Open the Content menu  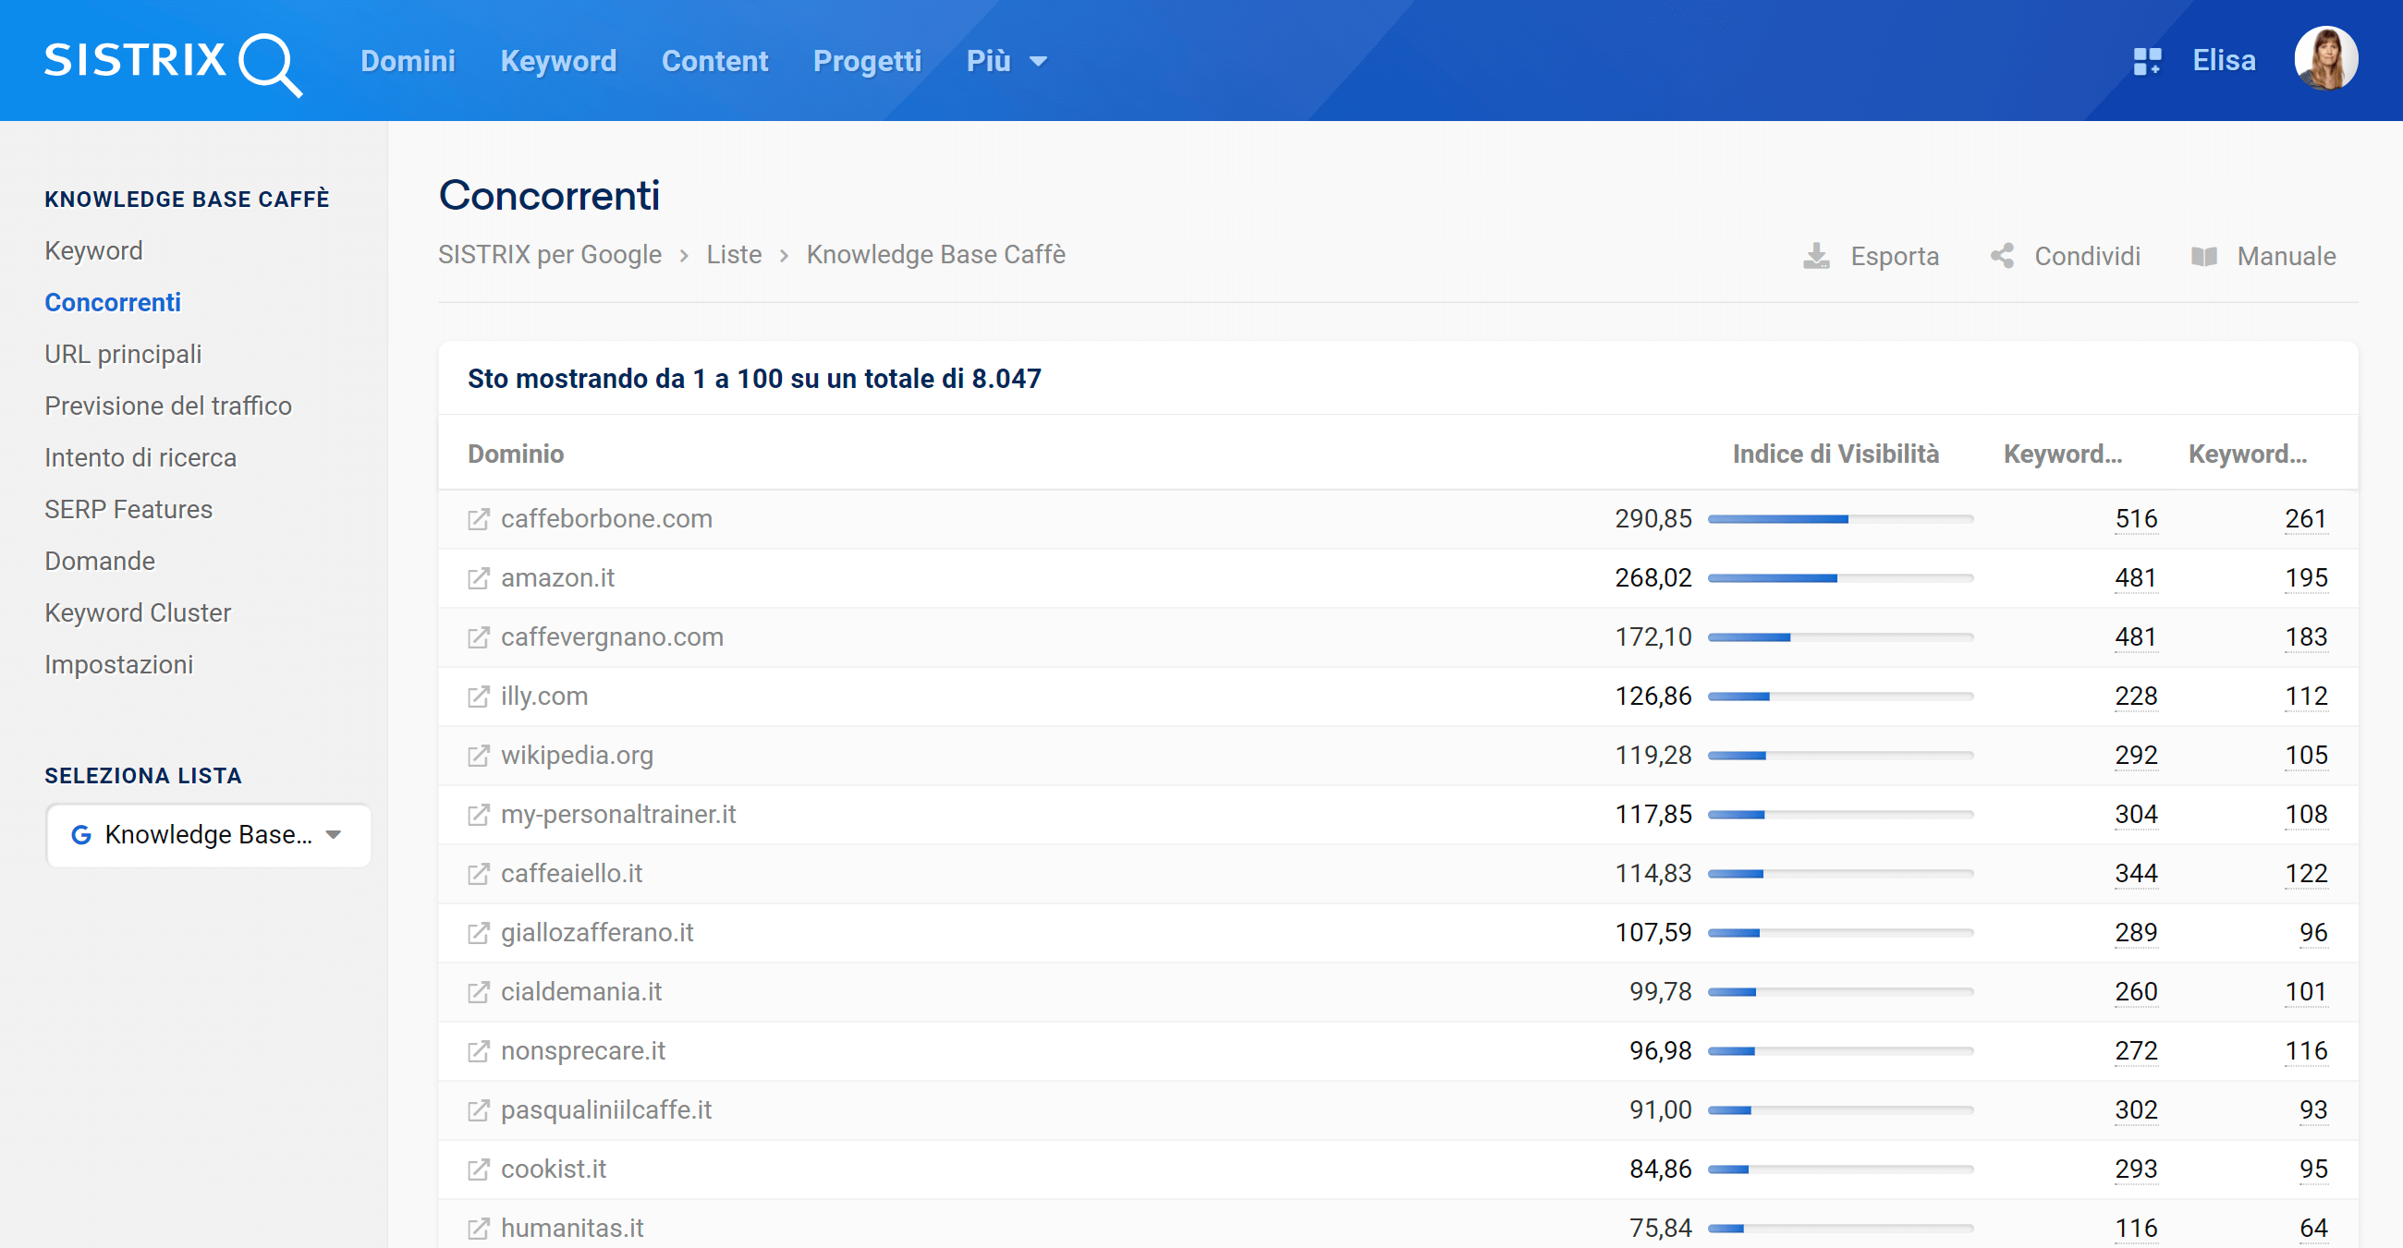coord(714,62)
